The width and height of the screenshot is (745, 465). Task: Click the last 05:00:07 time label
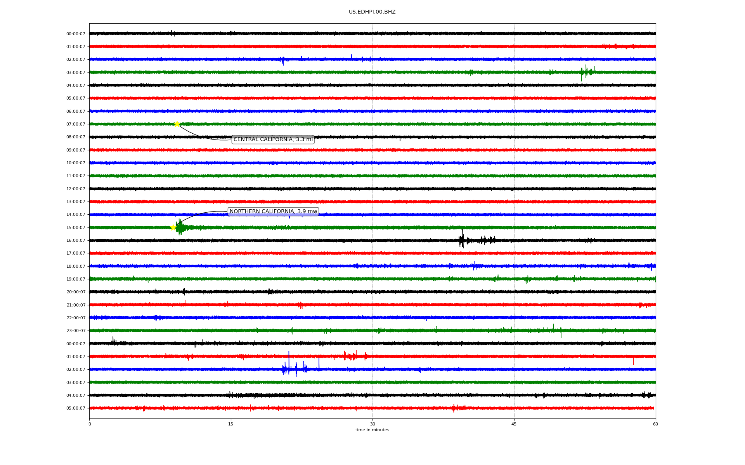76,408
